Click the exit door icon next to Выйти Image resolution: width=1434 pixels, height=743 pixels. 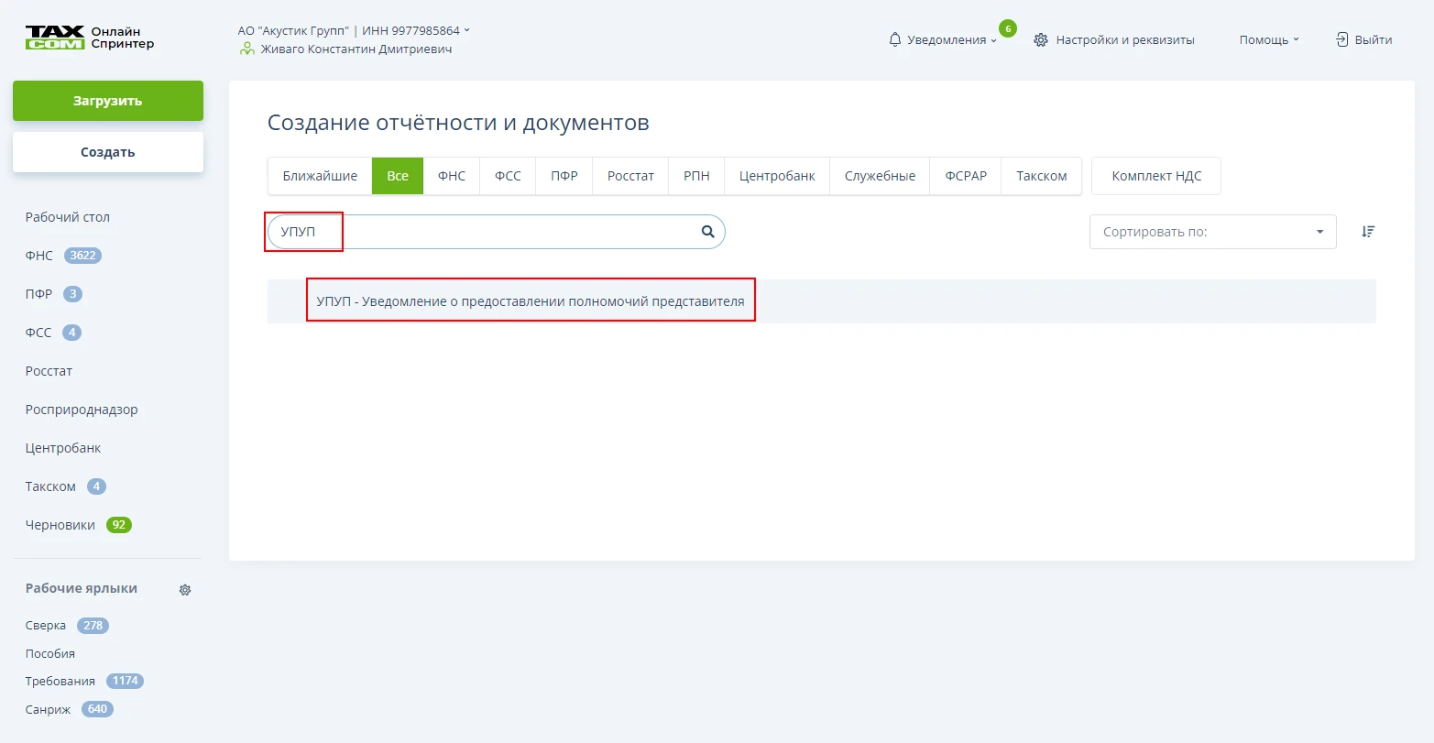click(1341, 39)
